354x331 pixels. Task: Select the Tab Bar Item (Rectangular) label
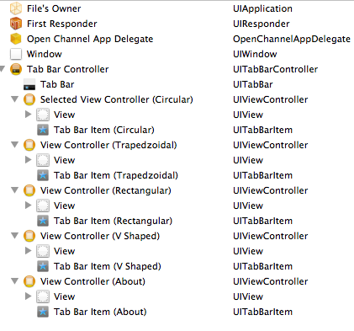click(113, 221)
